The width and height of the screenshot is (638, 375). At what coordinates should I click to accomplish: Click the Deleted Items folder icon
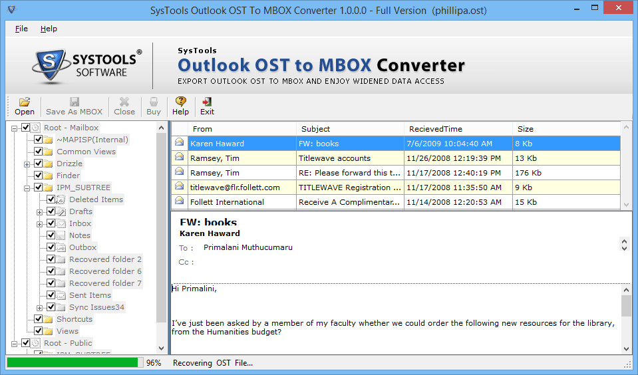(x=61, y=199)
